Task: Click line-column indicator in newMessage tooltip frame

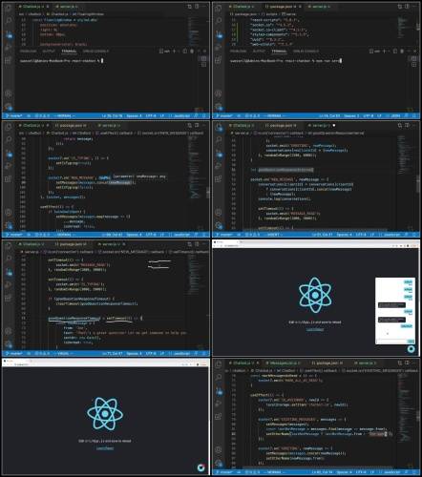Action: (112, 235)
